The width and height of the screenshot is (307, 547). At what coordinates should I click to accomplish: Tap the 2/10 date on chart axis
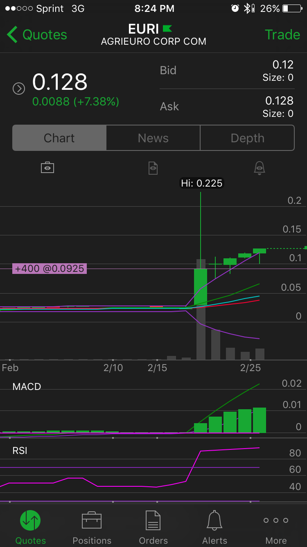point(113,368)
